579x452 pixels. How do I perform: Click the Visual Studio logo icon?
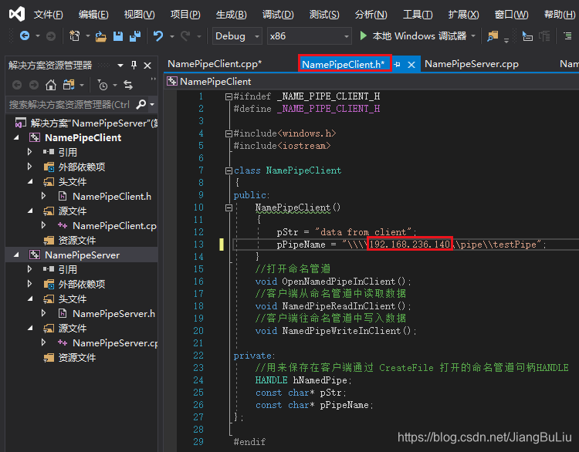tap(17, 14)
